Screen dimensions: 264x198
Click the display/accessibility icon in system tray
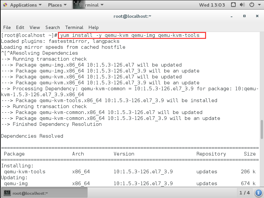(x=233, y=5)
